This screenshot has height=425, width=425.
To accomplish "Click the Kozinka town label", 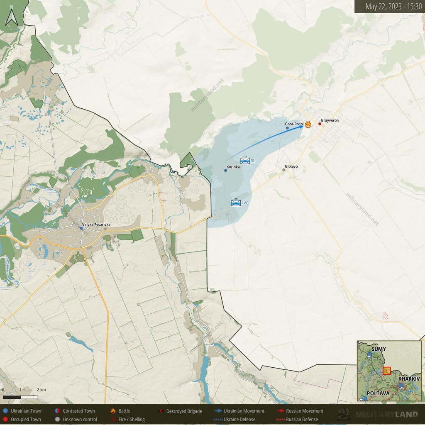I will point(233,167).
